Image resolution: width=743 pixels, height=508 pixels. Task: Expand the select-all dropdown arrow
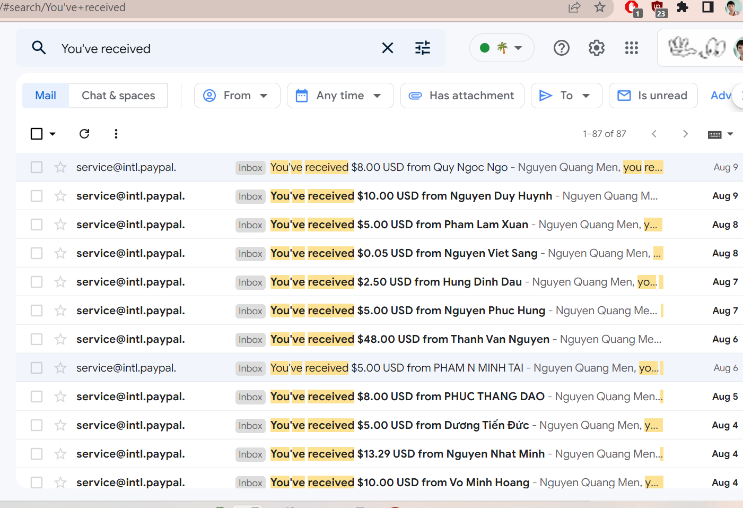click(x=53, y=134)
